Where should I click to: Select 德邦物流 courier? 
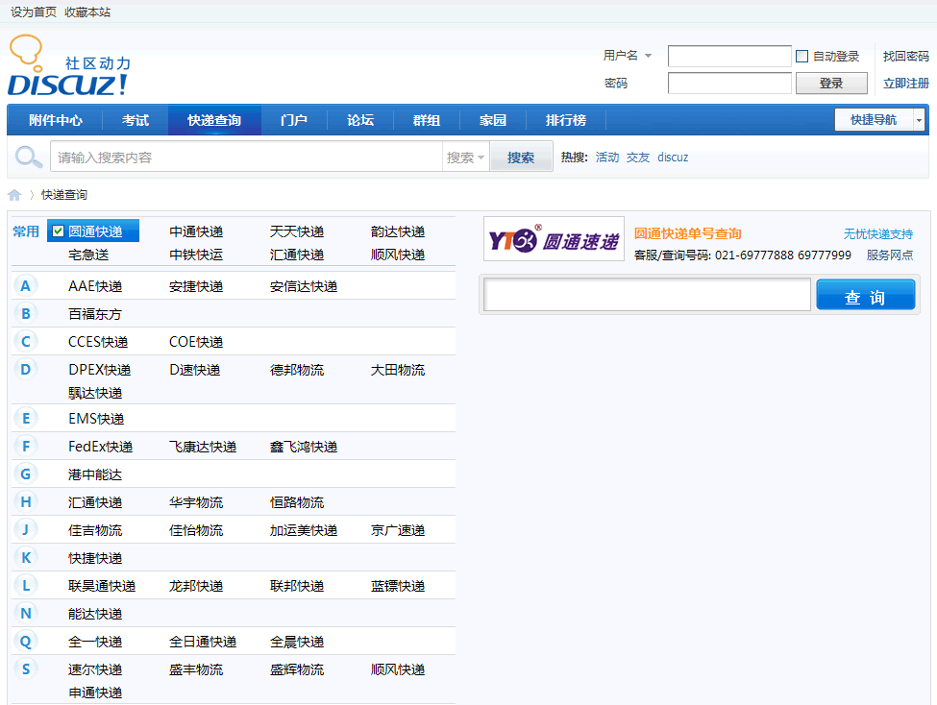[297, 370]
